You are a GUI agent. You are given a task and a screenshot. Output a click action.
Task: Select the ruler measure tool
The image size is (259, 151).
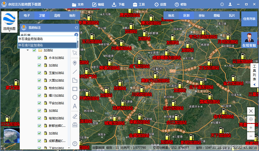click(75, 116)
